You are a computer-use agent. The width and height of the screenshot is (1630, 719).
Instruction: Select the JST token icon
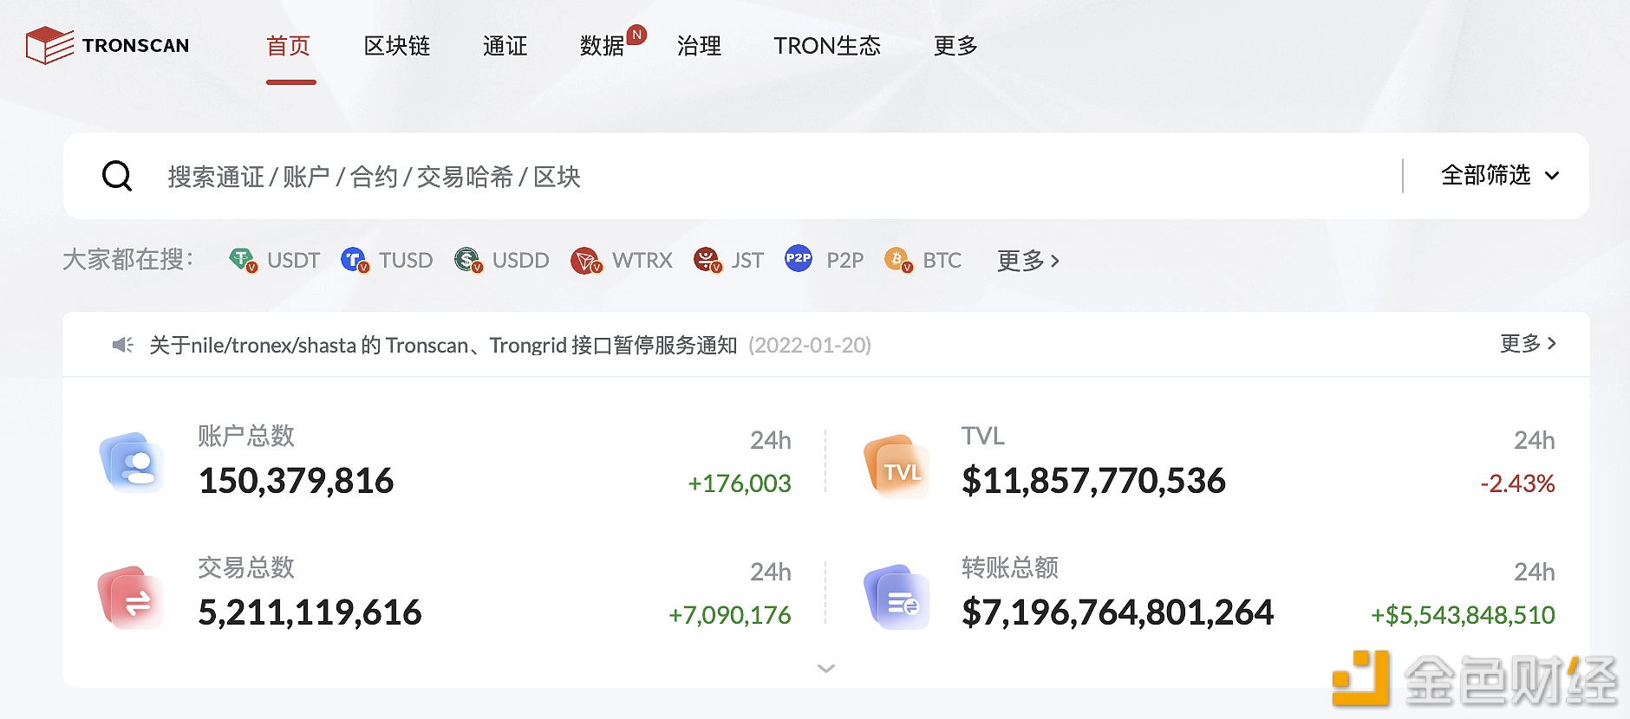tap(707, 260)
